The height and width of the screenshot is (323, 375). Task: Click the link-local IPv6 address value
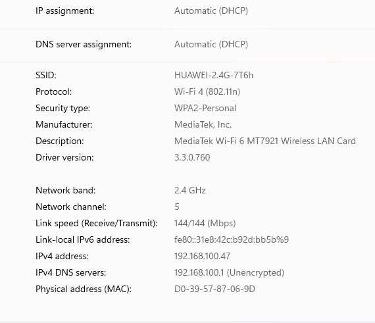pos(232,240)
